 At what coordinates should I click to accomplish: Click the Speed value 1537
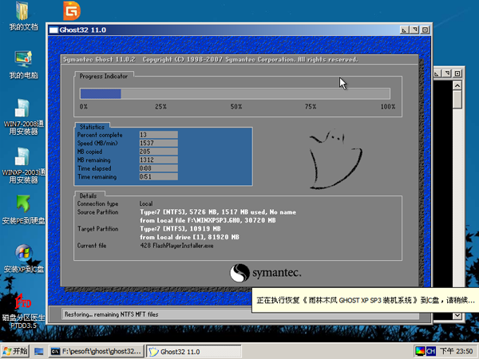coord(158,143)
